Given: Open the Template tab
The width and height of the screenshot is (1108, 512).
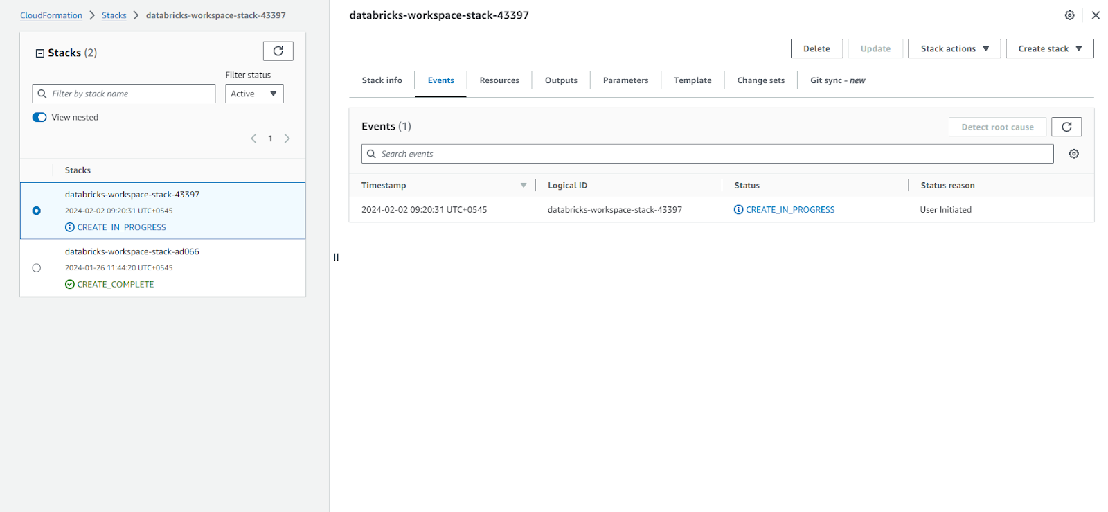Looking at the screenshot, I should (692, 80).
